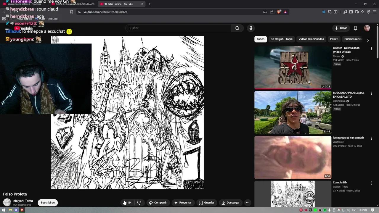Show more filter chips with right arrow
Screen dimensions: 379x213
[x=368, y=40]
